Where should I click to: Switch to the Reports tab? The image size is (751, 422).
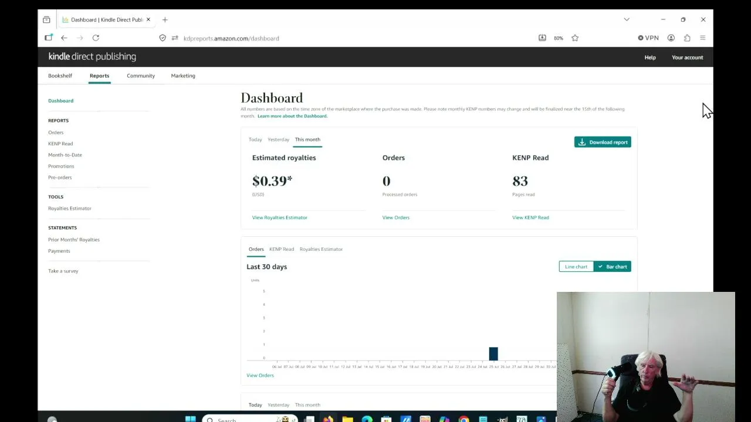[99, 76]
